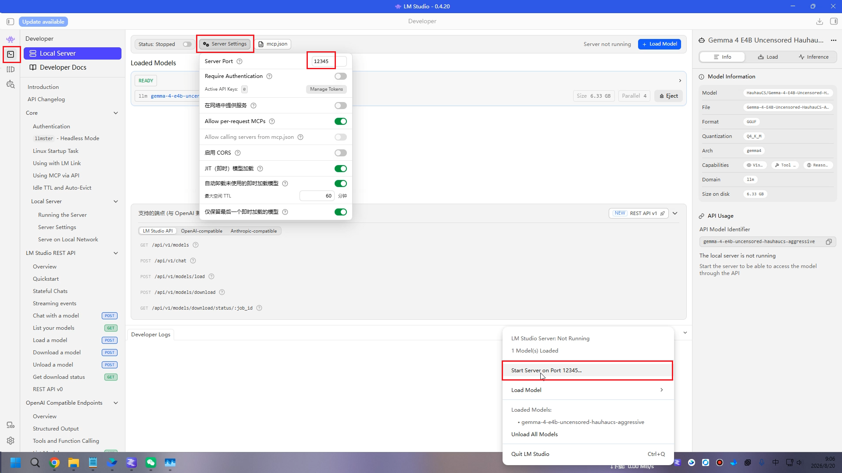Screen dimensions: 842x473
Task: Open the Chat view from the sidebar
Action: (x=11, y=39)
